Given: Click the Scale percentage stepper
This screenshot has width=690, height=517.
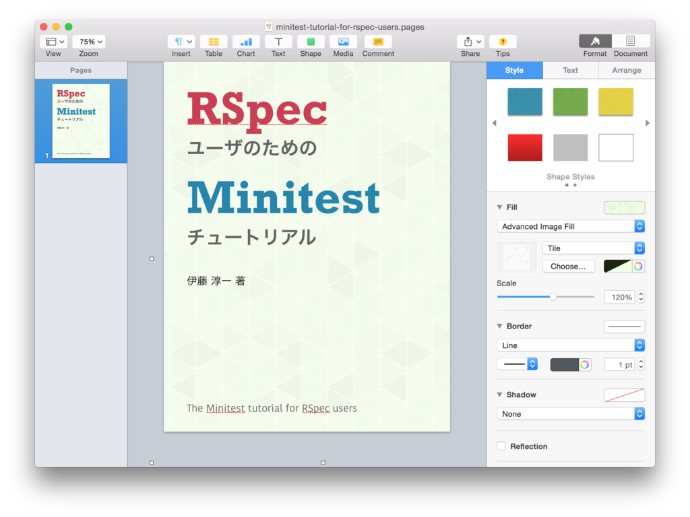Looking at the screenshot, I should coord(641,297).
